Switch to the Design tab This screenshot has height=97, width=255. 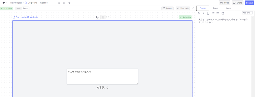click(215, 8)
